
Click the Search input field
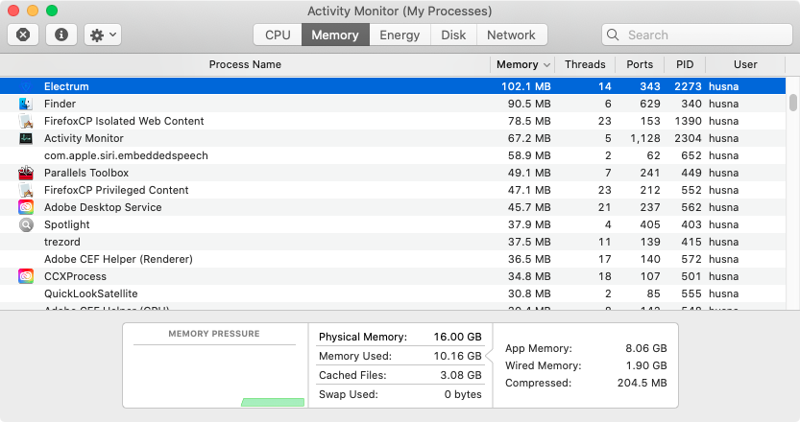click(x=697, y=35)
